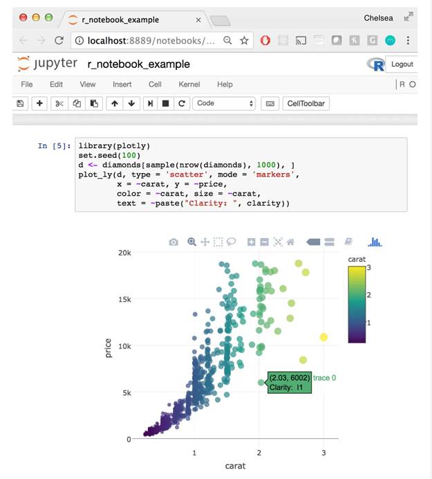Click the teal circular extension icon
The width and height of the screenshot is (432, 479).
pos(390,40)
